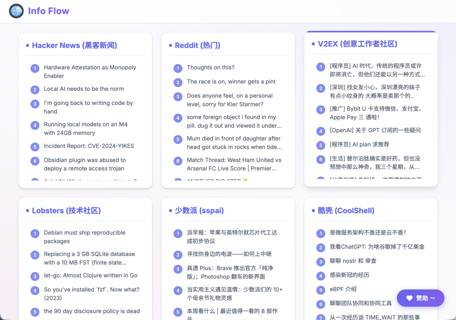Screen dimensions: 456x320
Task: Open 从一次经历谈 TIME_WAIT 的那些事
Action: [375, 317]
